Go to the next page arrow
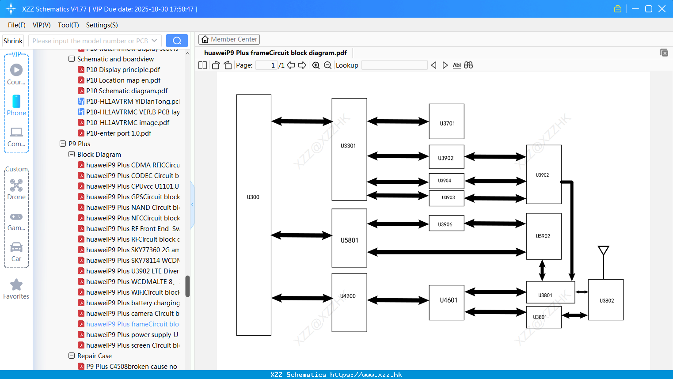 (x=302, y=65)
